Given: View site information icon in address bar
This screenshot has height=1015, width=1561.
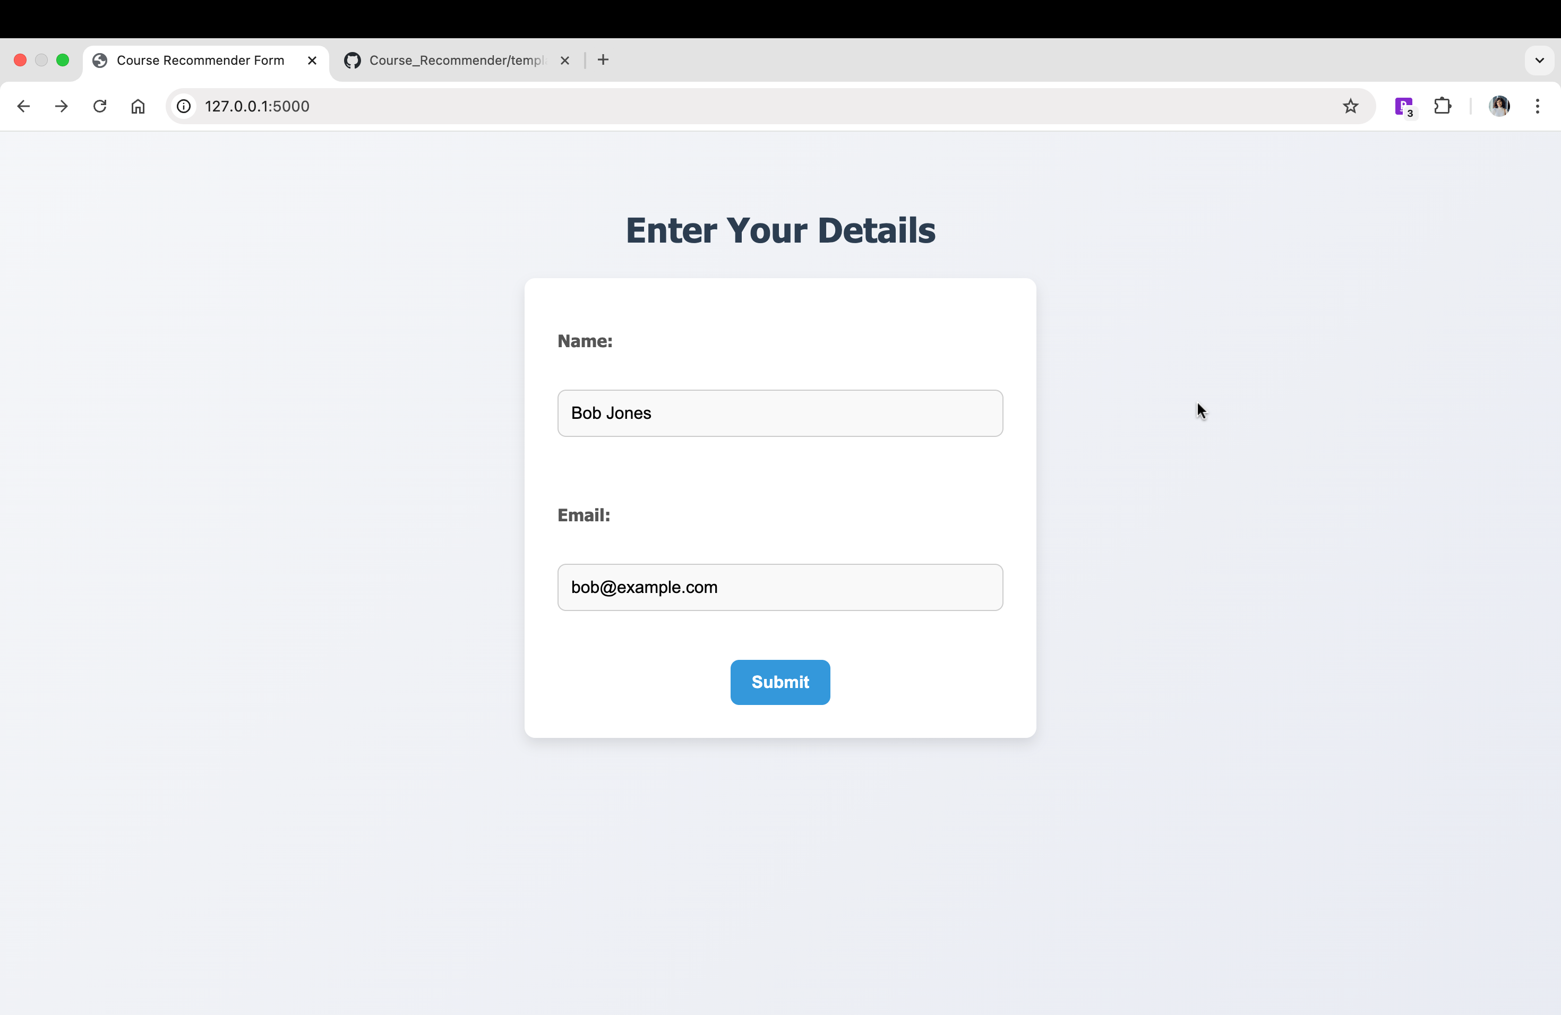Looking at the screenshot, I should point(184,106).
